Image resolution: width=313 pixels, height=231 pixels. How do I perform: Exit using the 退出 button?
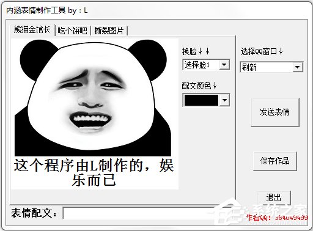pyautogui.click(x=274, y=197)
